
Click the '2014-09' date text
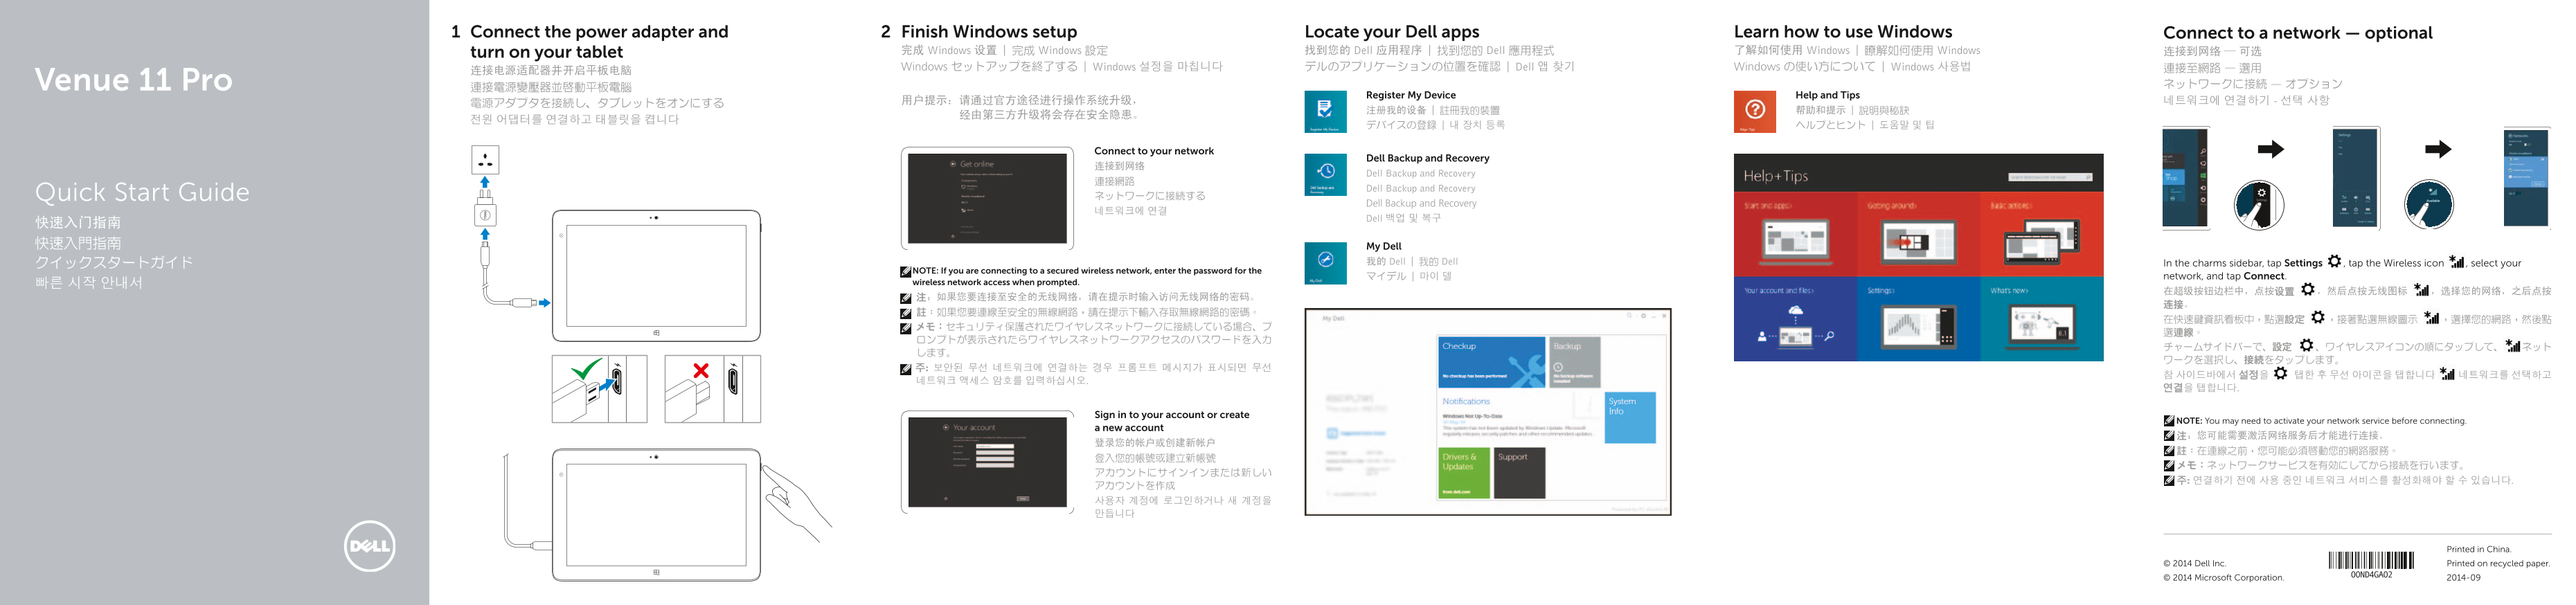(2463, 577)
